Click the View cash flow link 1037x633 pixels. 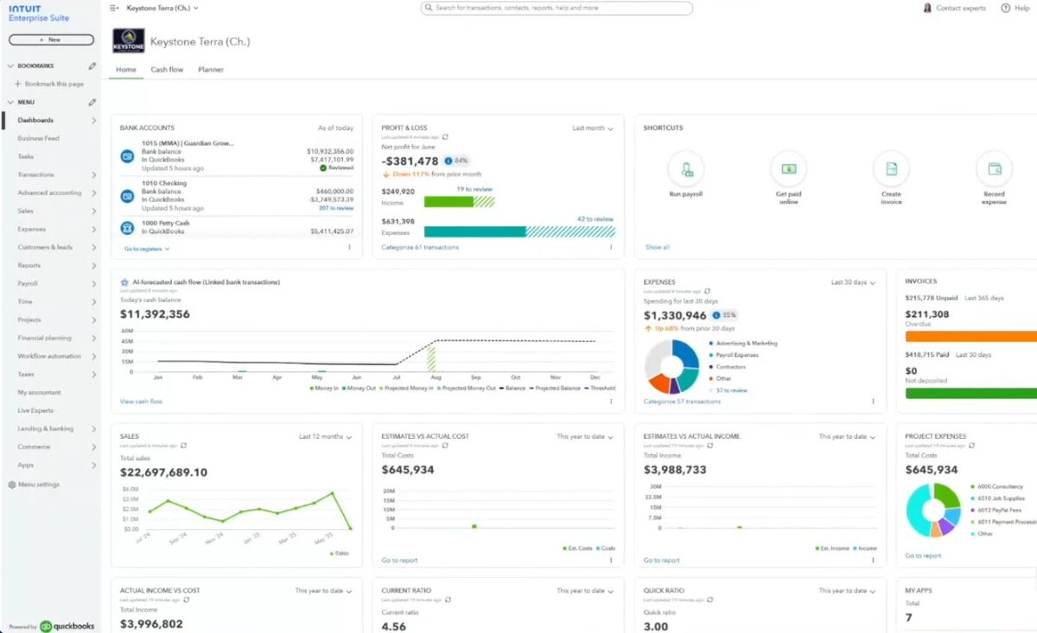141,402
